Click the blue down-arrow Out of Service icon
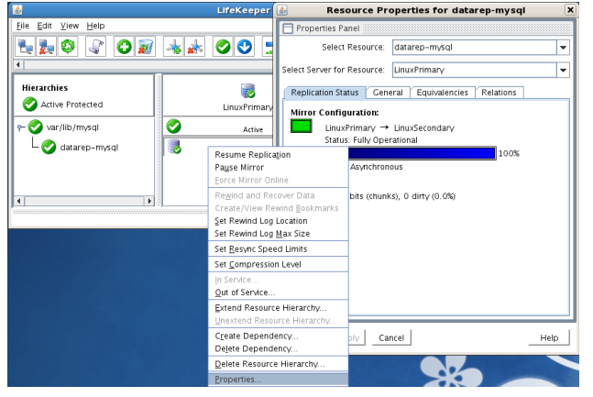593x397 pixels. click(x=245, y=47)
